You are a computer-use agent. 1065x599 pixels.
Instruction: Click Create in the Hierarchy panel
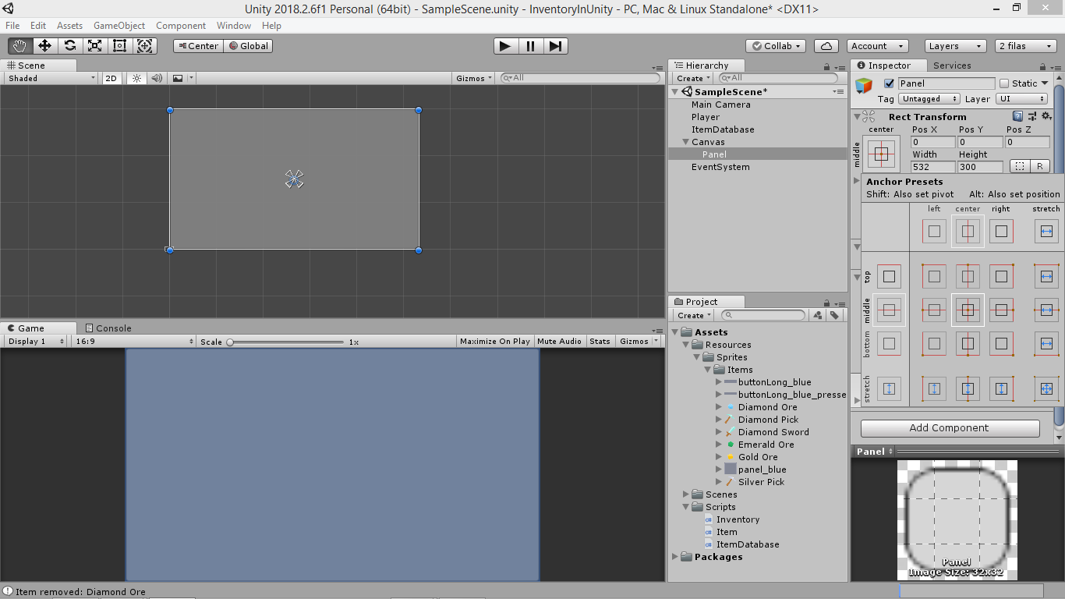(x=691, y=78)
